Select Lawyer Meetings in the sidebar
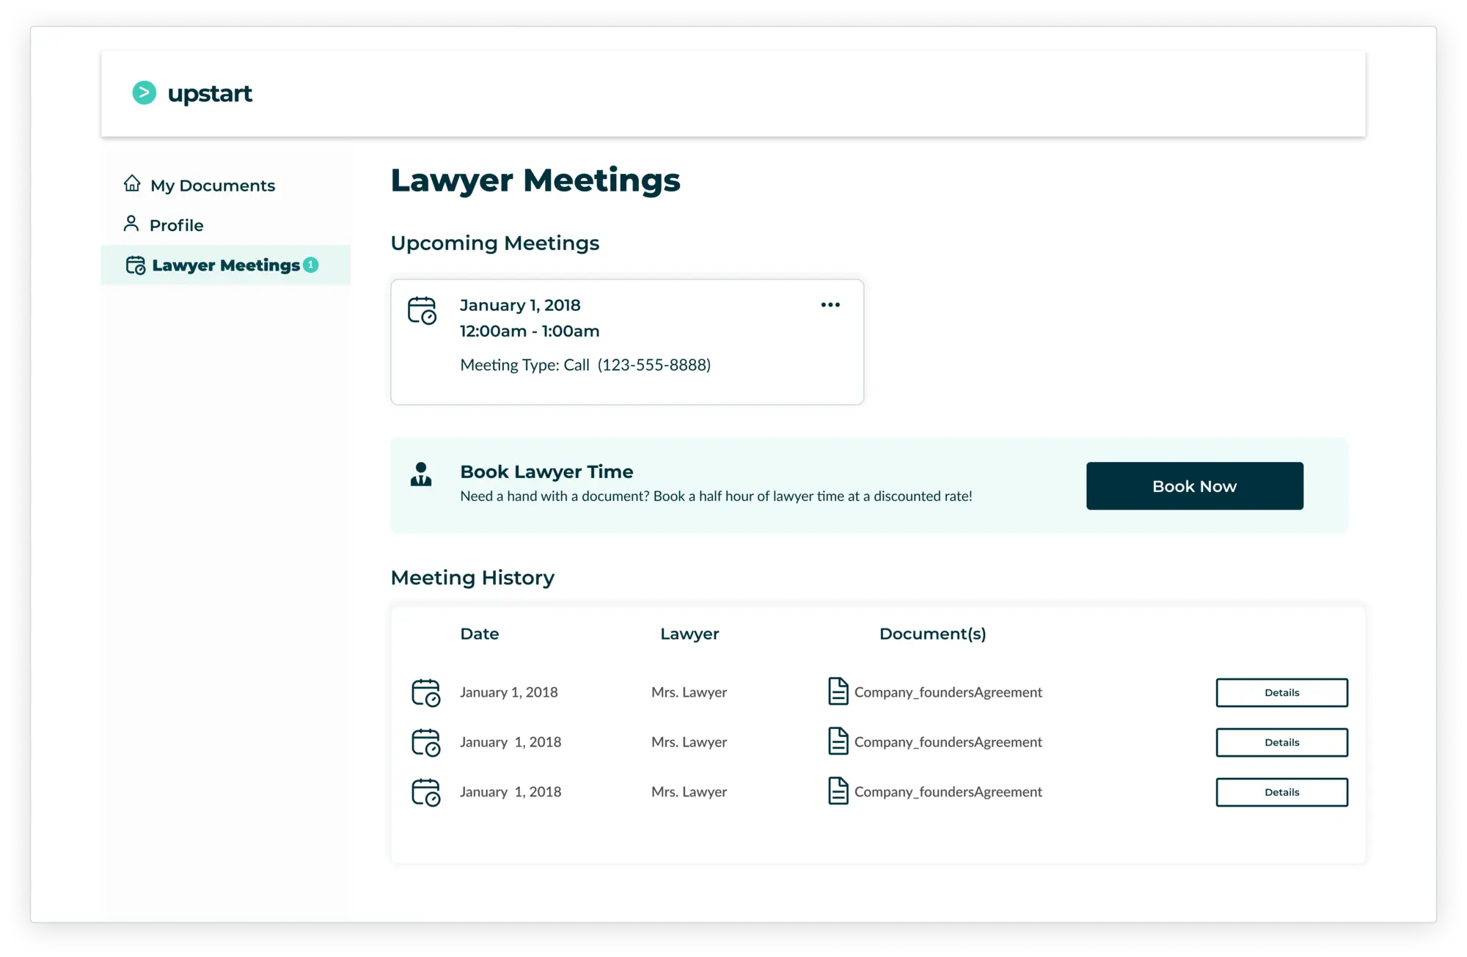Image resolution: width=1467 pixels, height=957 pixels. pyautogui.click(x=226, y=265)
